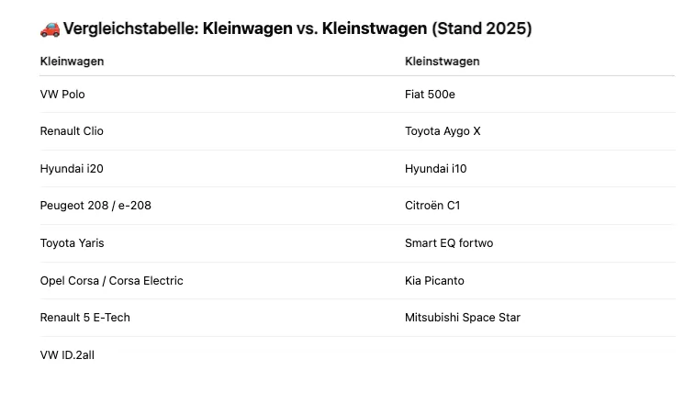The height and width of the screenshot is (393, 695).
Task: Select the Mitsubishi Space Star cell
Action: click(463, 318)
